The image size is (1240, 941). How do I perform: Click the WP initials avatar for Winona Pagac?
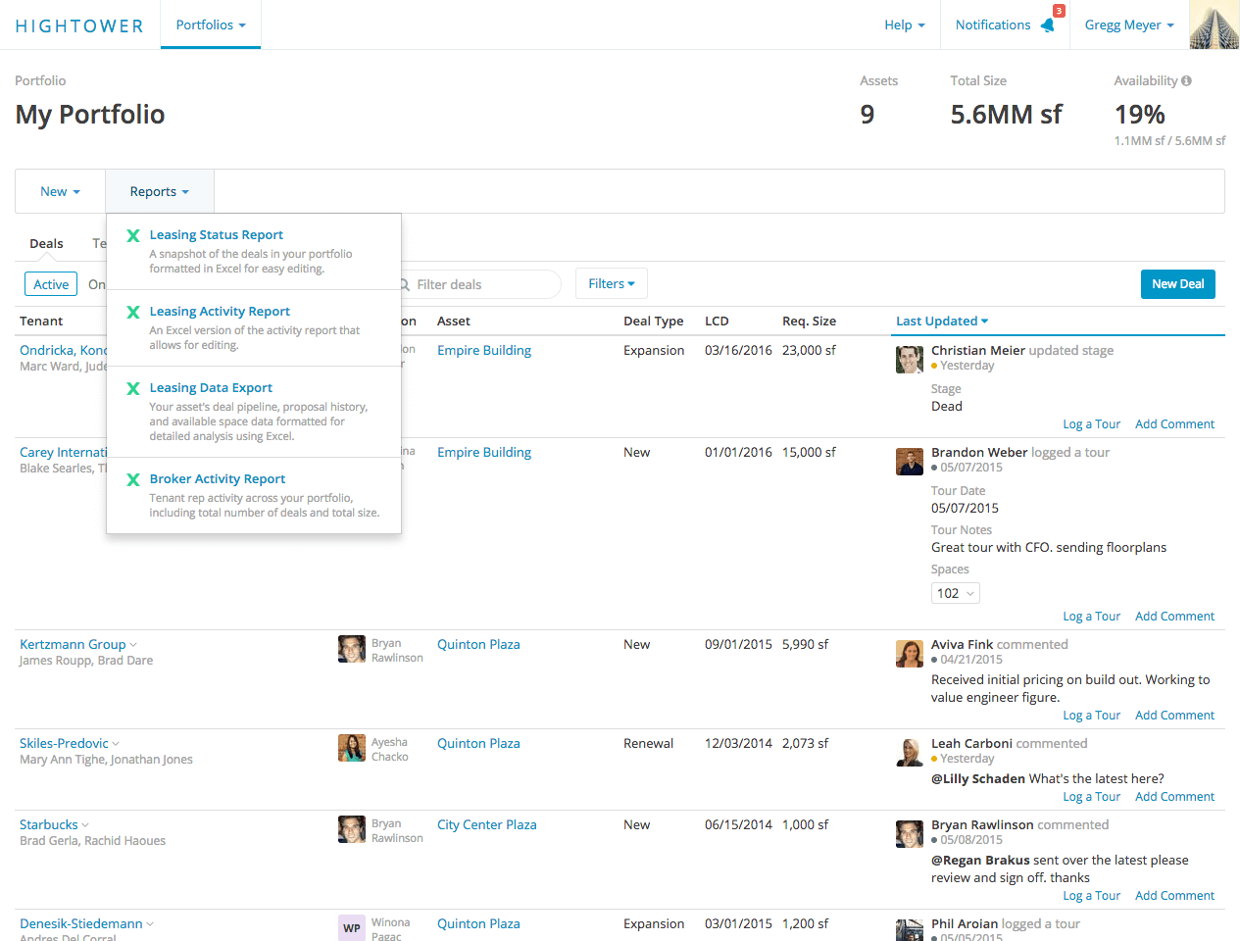tap(352, 928)
